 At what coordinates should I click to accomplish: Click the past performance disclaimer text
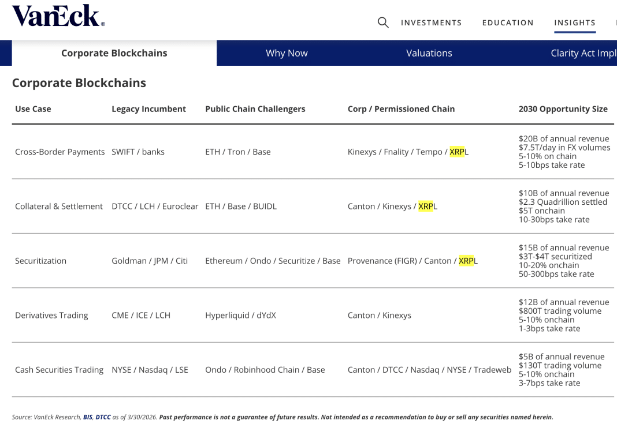(x=356, y=417)
